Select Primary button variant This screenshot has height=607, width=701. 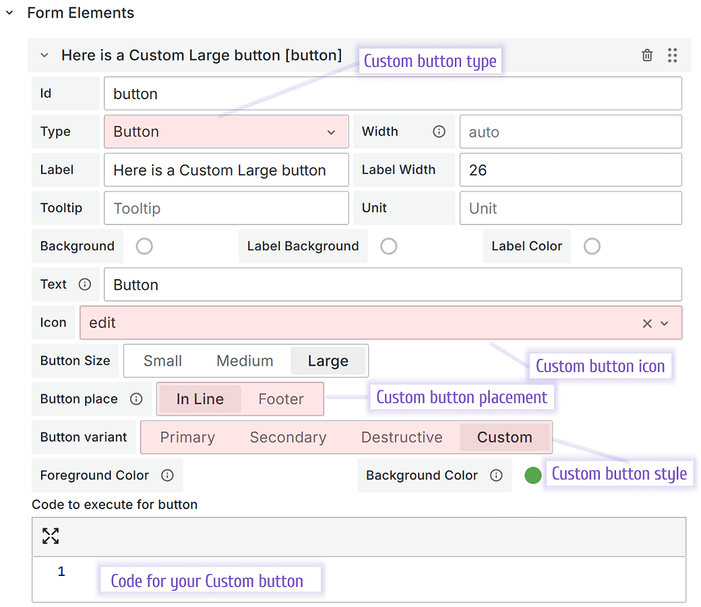point(188,438)
